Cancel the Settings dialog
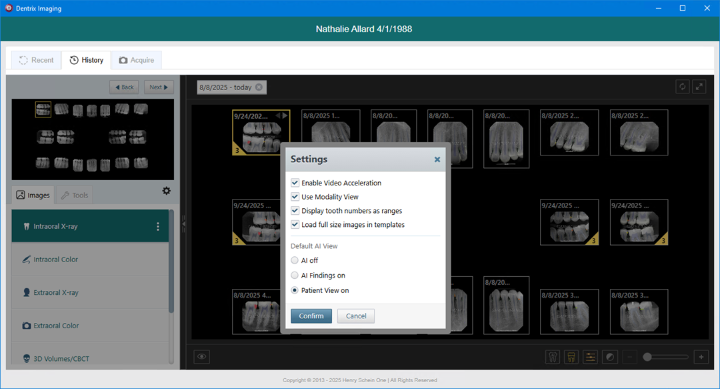Screen dimensions: 720x389 355,316
